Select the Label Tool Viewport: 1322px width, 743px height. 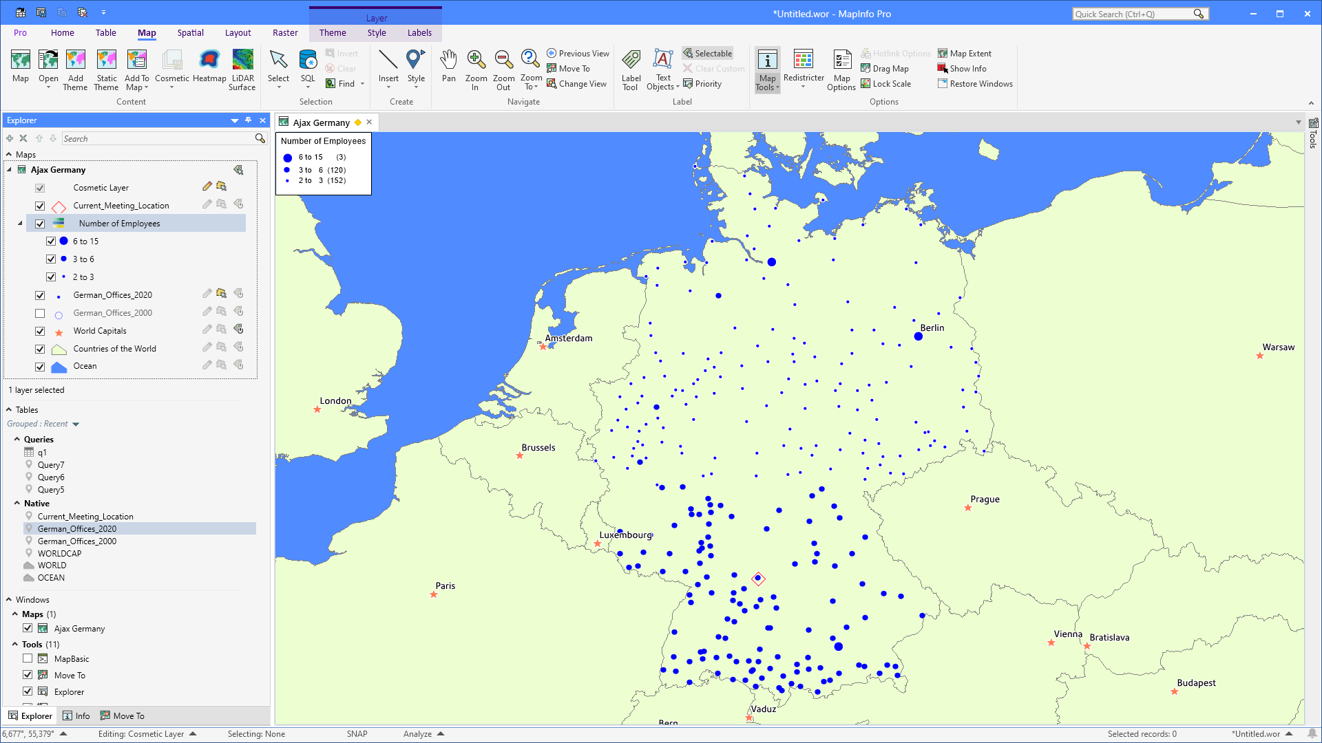(x=631, y=69)
